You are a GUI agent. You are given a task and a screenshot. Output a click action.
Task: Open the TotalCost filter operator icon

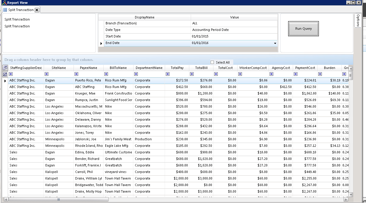click(x=217, y=74)
